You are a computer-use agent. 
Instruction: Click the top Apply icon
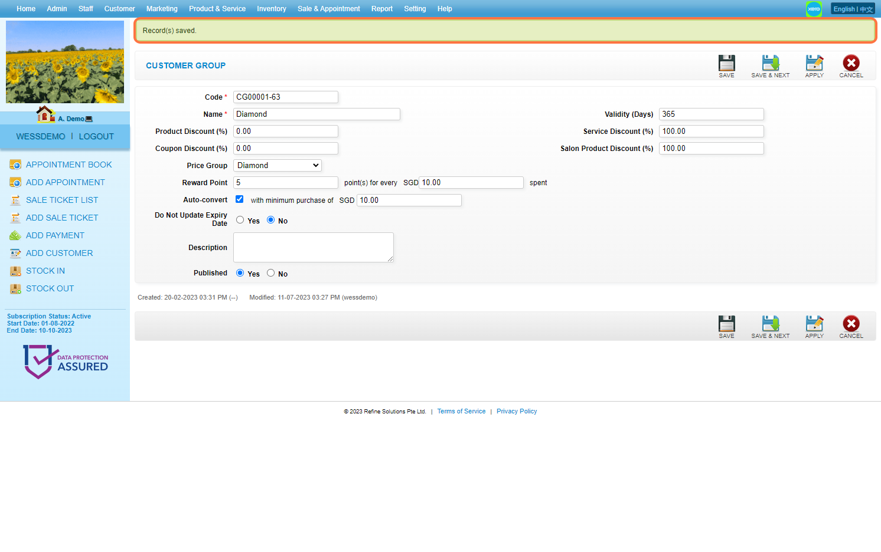point(814,63)
